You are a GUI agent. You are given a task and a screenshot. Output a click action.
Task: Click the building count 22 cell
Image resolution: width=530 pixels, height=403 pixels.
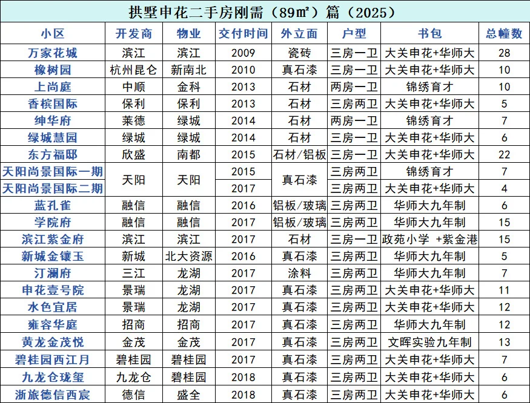[505, 154]
